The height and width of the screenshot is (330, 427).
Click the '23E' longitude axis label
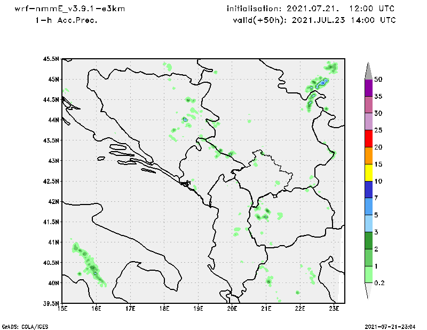[334, 309]
